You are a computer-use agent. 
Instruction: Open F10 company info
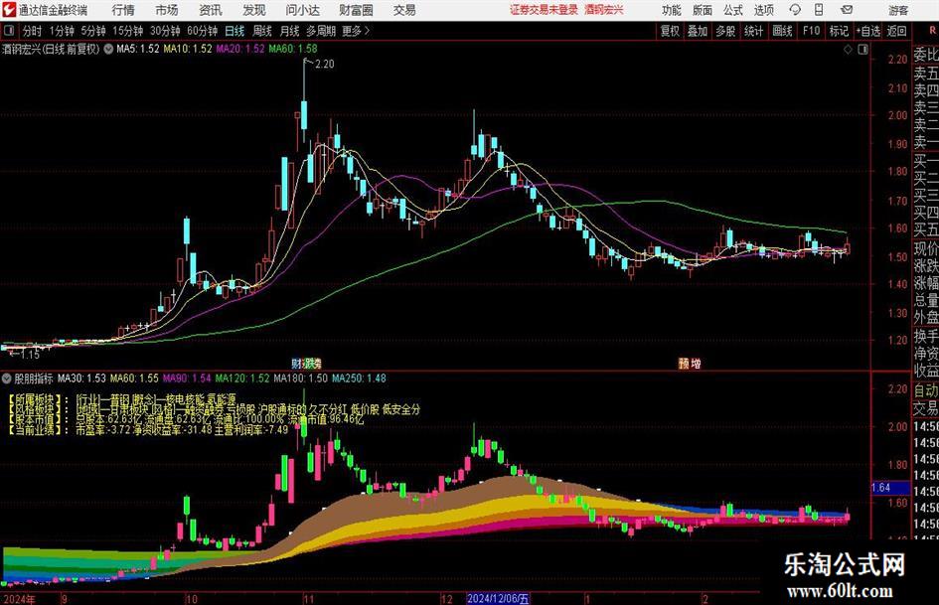click(x=811, y=31)
